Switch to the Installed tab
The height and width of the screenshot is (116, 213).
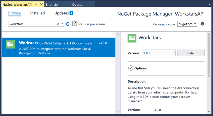[x=37, y=13]
